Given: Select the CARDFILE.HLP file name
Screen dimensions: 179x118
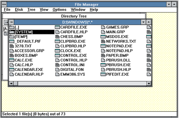Looking at the screenshot, I should tap(74, 32).
